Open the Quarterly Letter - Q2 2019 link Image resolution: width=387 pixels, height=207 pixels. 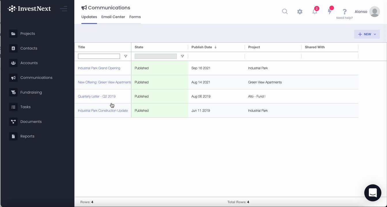(x=97, y=96)
